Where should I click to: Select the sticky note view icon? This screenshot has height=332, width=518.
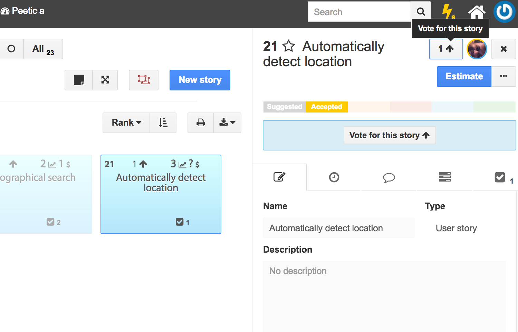coord(79,80)
